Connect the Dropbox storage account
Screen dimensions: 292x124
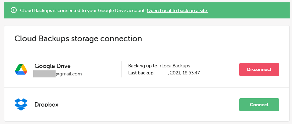(x=259, y=105)
